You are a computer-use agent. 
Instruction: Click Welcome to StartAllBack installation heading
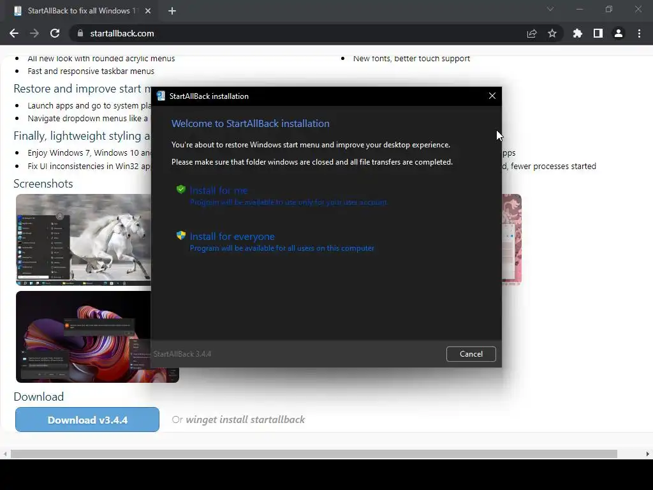pos(250,123)
